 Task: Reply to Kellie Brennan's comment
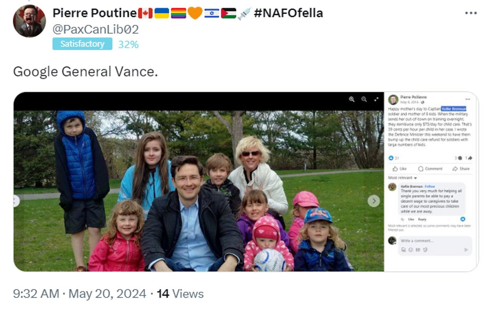coord(422,219)
